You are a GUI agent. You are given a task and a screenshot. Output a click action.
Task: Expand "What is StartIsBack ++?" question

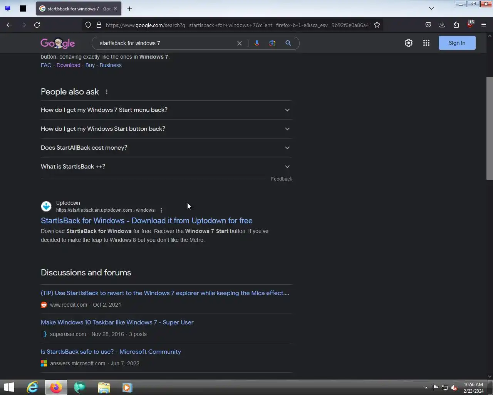coord(166,167)
